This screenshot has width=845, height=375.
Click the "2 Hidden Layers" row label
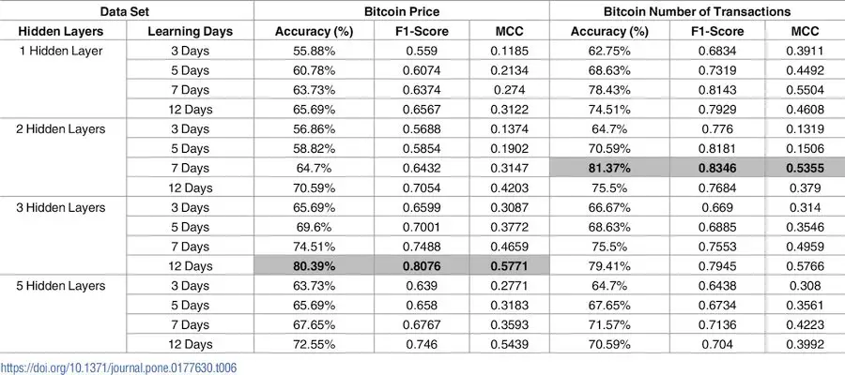(63, 128)
